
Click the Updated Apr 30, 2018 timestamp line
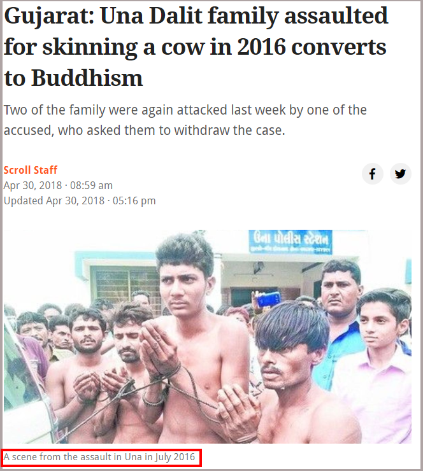tap(80, 200)
